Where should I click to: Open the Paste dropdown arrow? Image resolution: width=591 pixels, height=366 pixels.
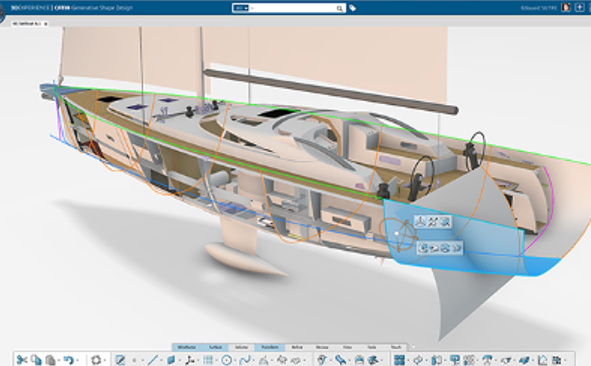(x=58, y=360)
